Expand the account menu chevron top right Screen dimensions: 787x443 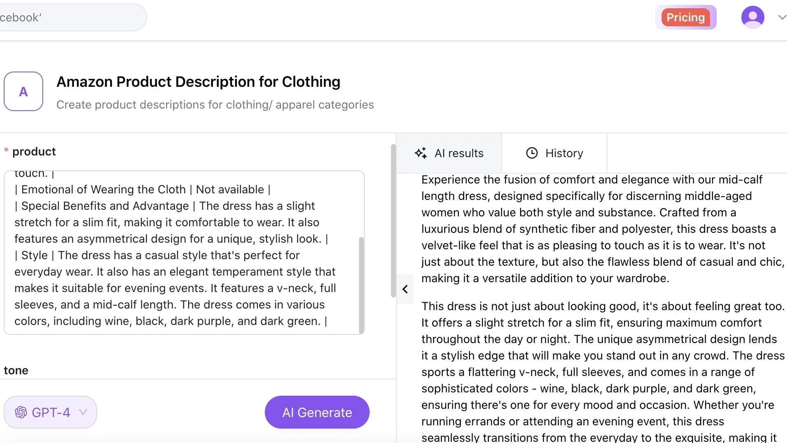781,17
